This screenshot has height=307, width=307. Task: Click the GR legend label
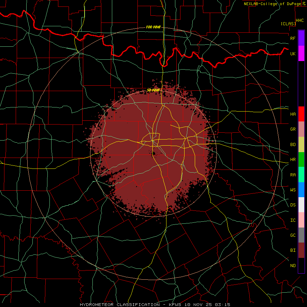293,129
